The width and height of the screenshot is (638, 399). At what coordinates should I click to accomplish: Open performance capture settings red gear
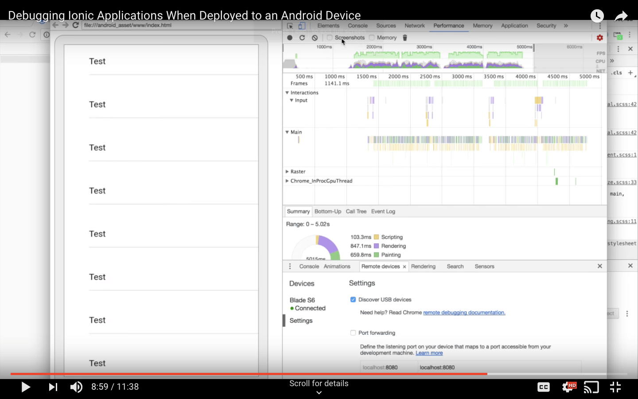click(x=600, y=38)
